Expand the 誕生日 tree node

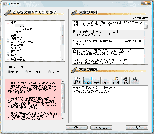click(8, 52)
